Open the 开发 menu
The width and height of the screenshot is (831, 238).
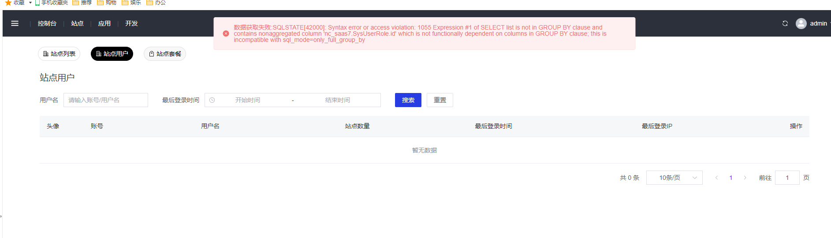(131, 23)
